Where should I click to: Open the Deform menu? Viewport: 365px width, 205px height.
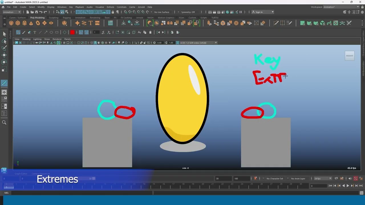click(110, 7)
